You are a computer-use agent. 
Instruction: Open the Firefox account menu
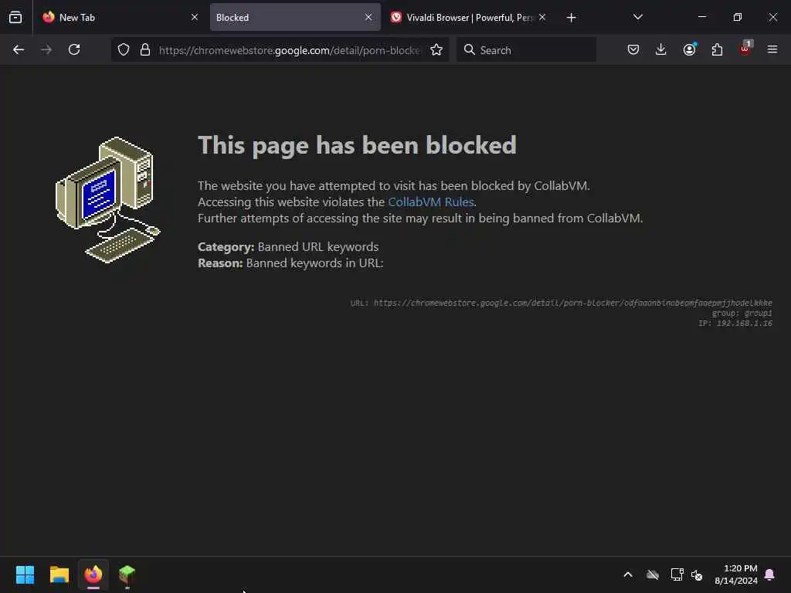click(689, 49)
